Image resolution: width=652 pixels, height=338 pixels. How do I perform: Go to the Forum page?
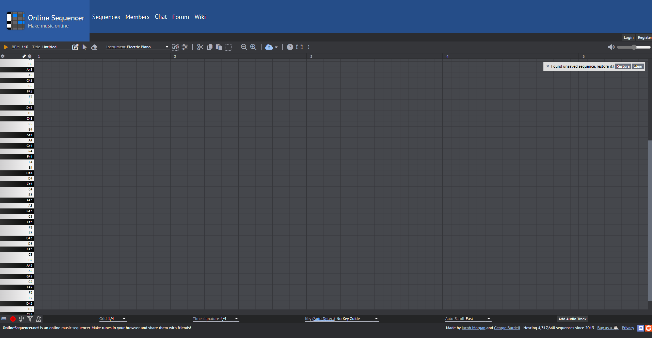180,17
